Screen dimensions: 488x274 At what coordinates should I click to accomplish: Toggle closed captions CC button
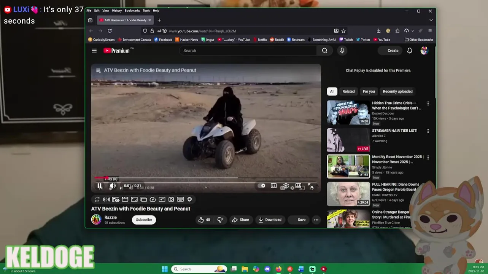coord(273,186)
